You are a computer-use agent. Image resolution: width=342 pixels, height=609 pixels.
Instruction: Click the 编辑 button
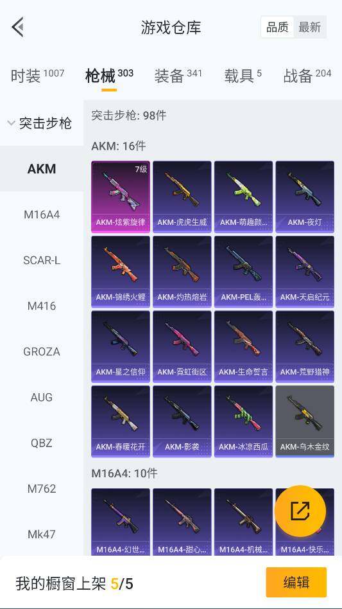[x=296, y=582]
